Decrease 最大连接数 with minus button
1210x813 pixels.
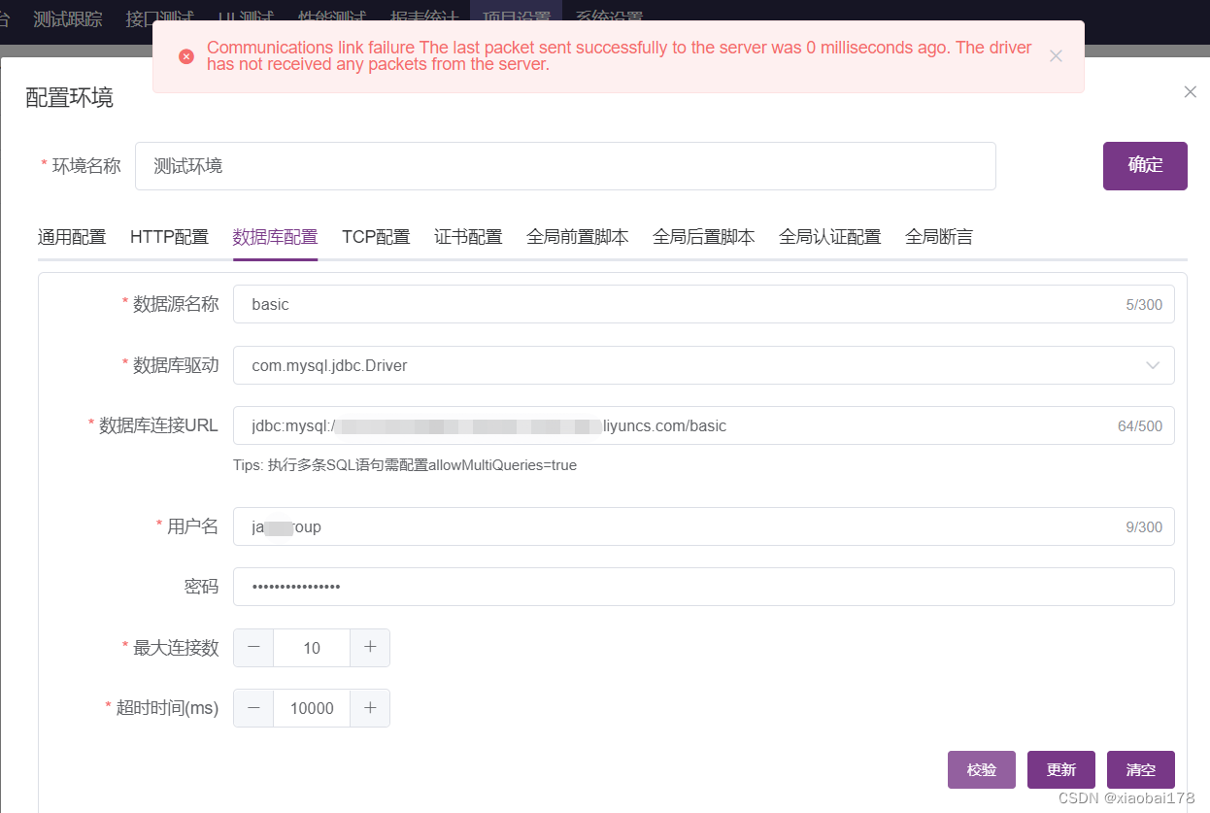[x=253, y=648]
